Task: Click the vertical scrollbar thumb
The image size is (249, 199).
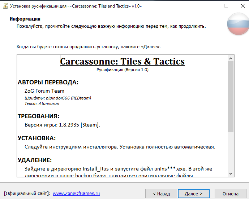Action: 231,97
